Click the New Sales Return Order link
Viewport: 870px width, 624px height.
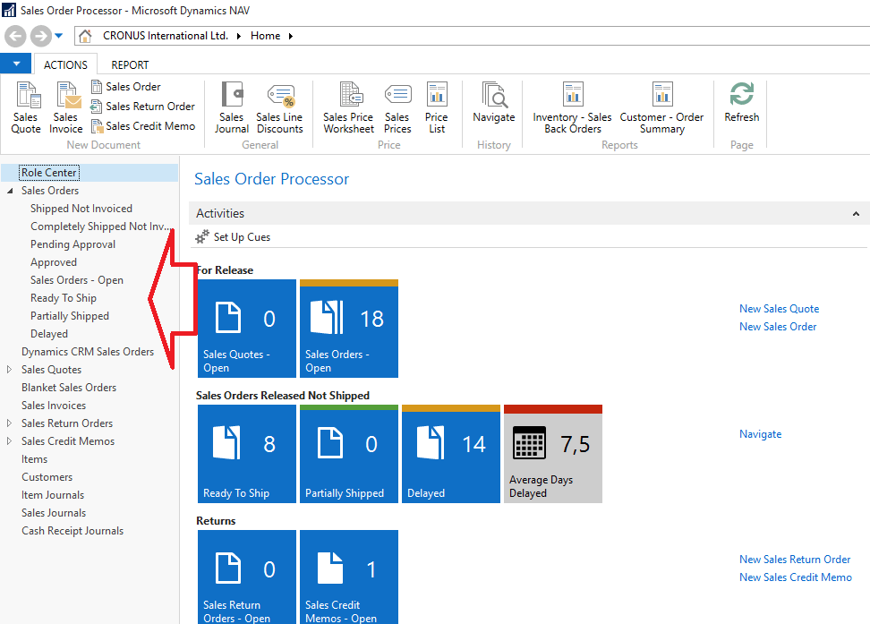click(795, 560)
